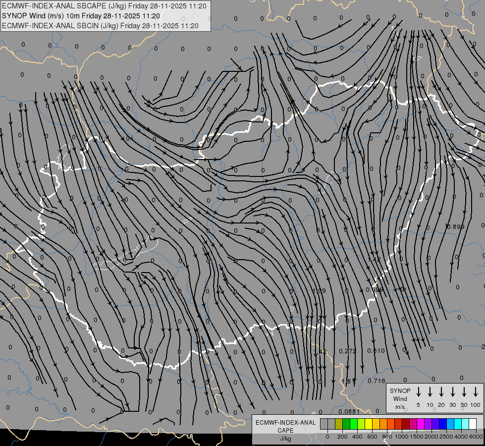Click the 1000 tick label in CAPE legend

[402, 437]
